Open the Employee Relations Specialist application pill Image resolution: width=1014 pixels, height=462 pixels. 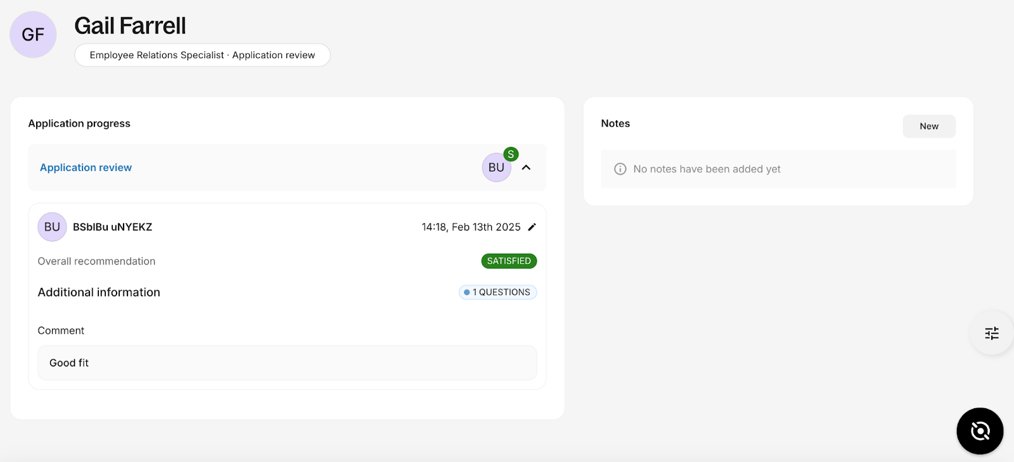tap(202, 55)
